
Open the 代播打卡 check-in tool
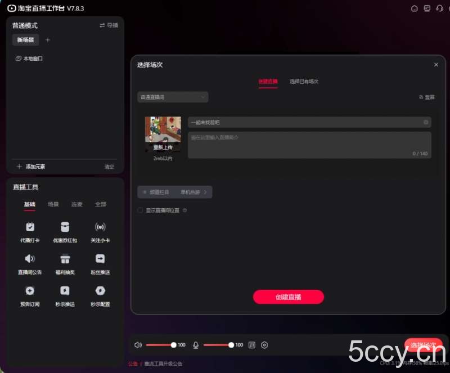[x=30, y=227]
